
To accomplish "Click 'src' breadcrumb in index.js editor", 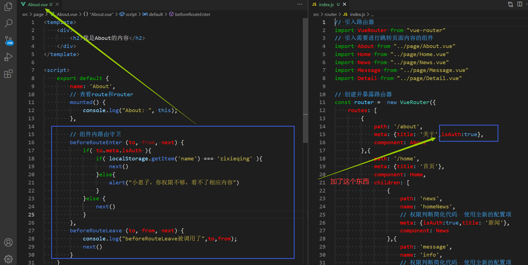I will pos(316,14).
